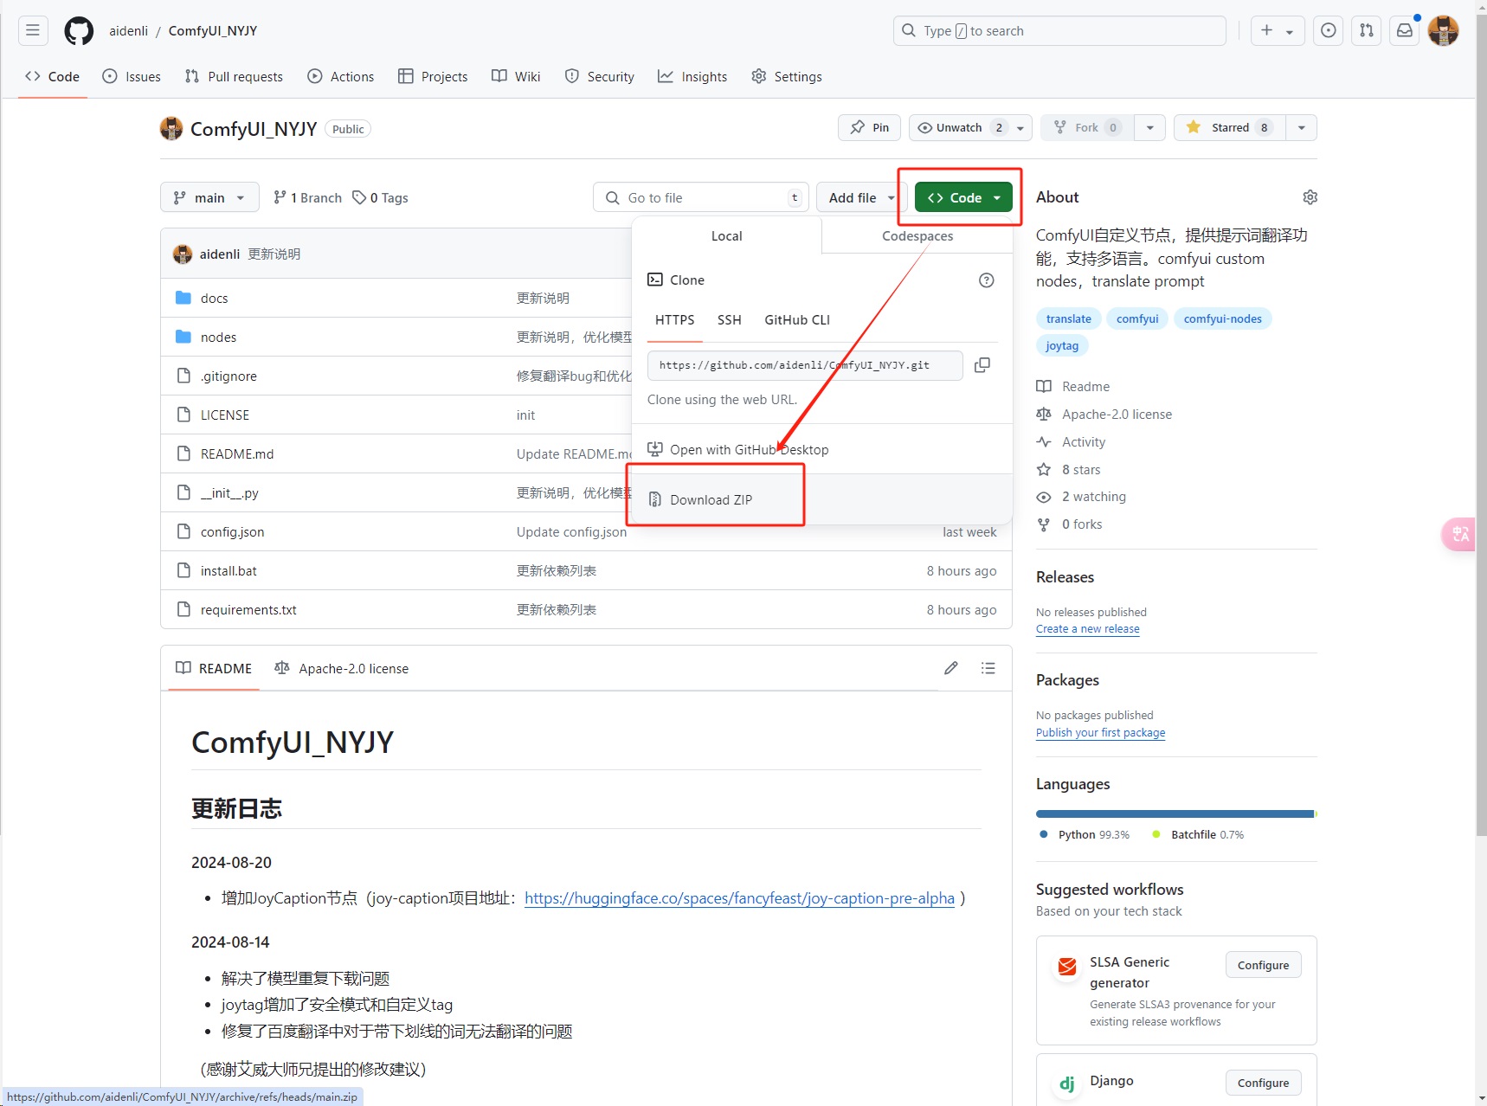Image resolution: width=1487 pixels, height=1106 pixels.
Task: Click the 0 Tags link
Action: pyautogui.click(x=380, y=197)
